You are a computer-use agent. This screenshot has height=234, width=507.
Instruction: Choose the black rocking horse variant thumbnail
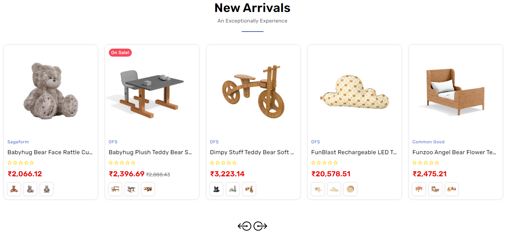pyautogui.click(x=217, y=189)
